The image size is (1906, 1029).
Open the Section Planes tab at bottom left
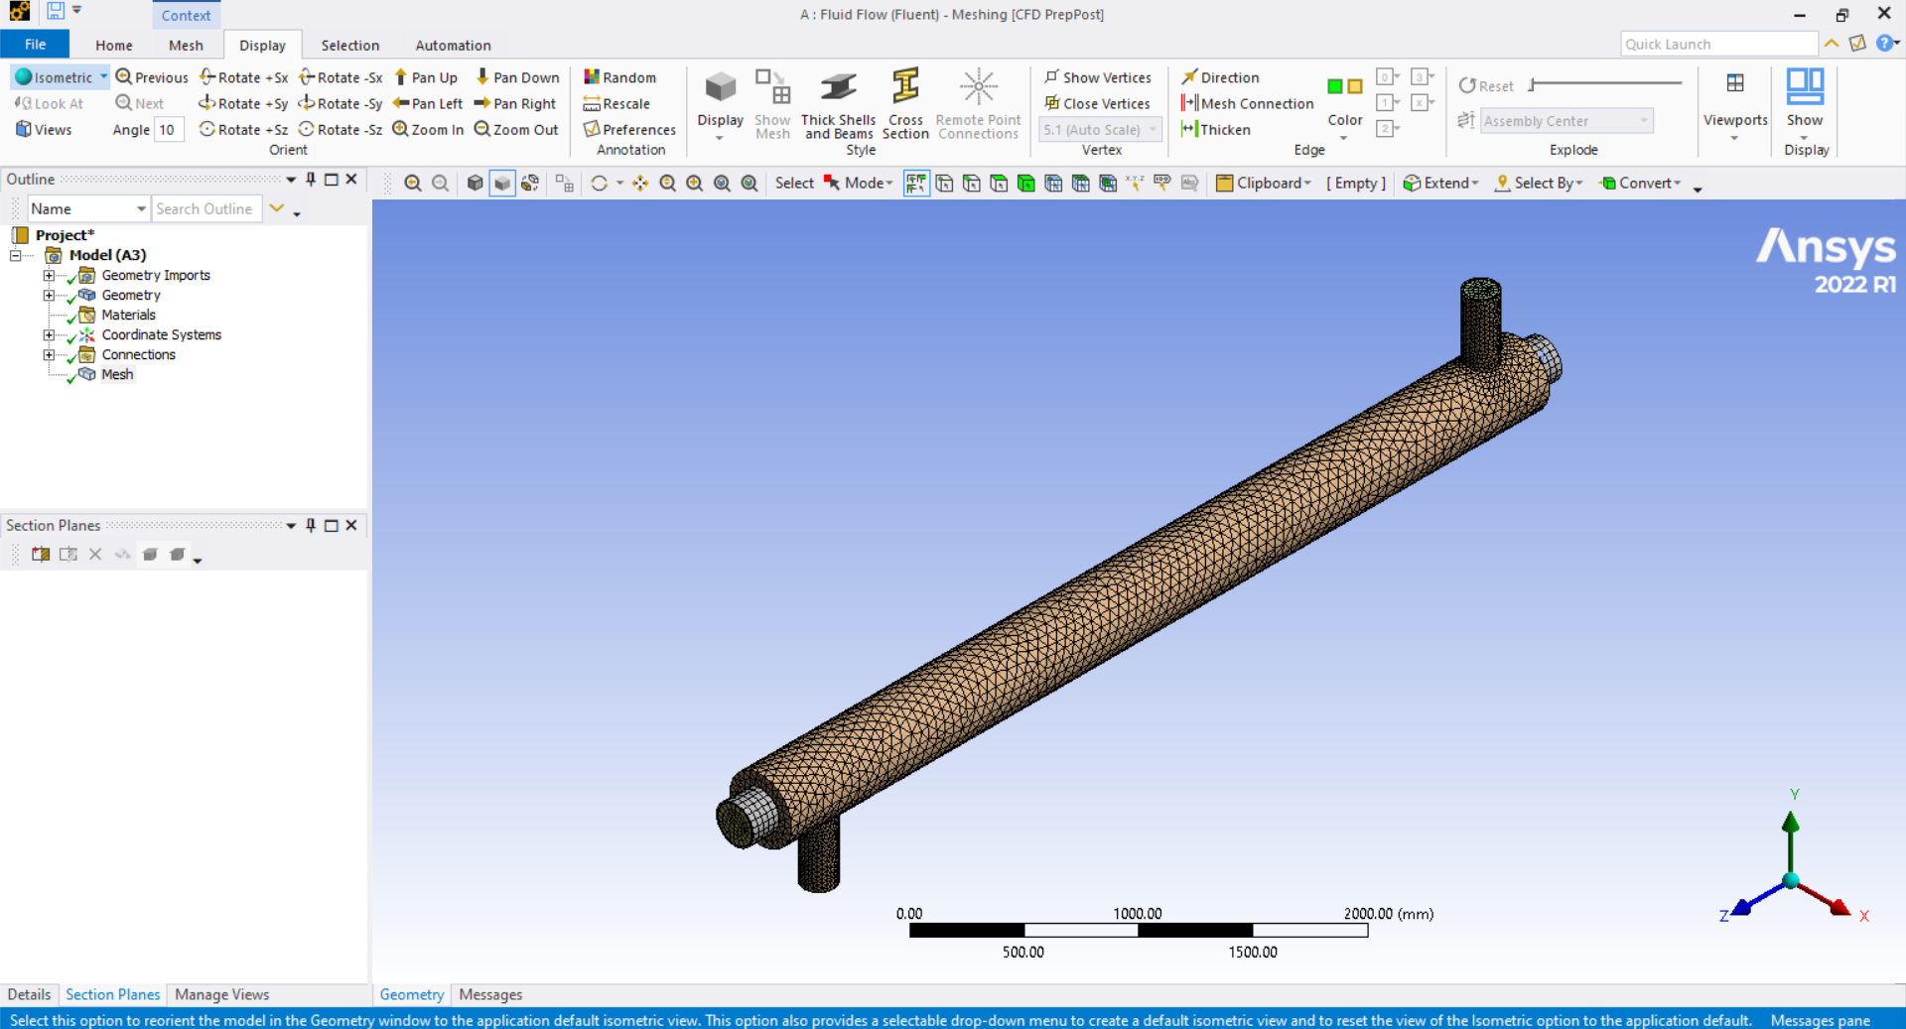(x=112, y=994)
